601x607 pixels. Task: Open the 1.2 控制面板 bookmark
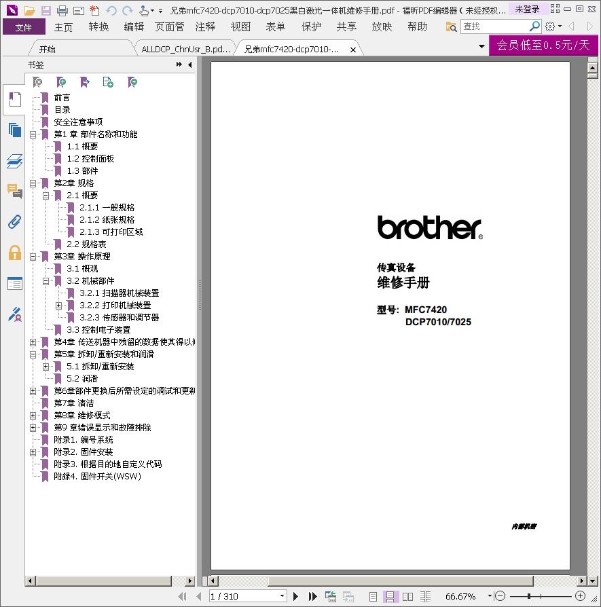click(x=90, y=159)
